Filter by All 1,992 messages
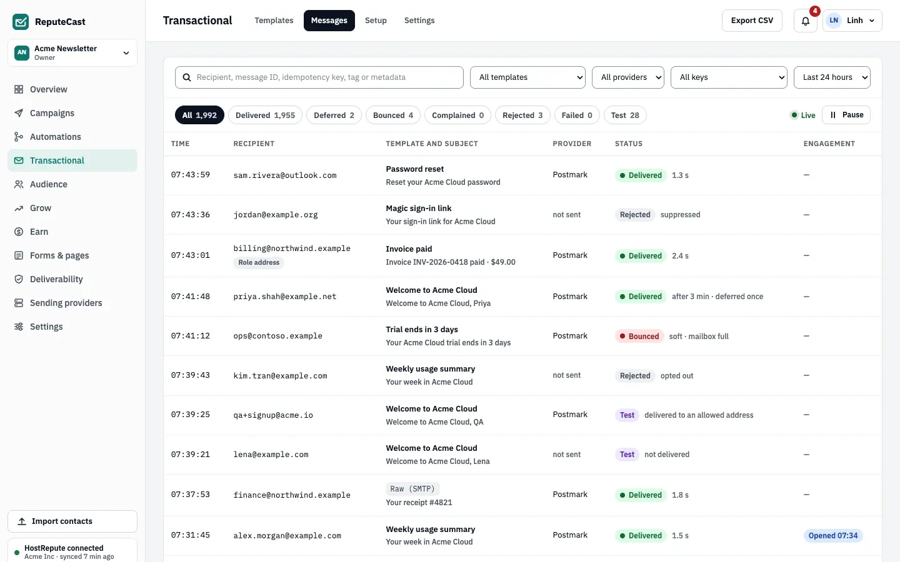 coord(199,116)
